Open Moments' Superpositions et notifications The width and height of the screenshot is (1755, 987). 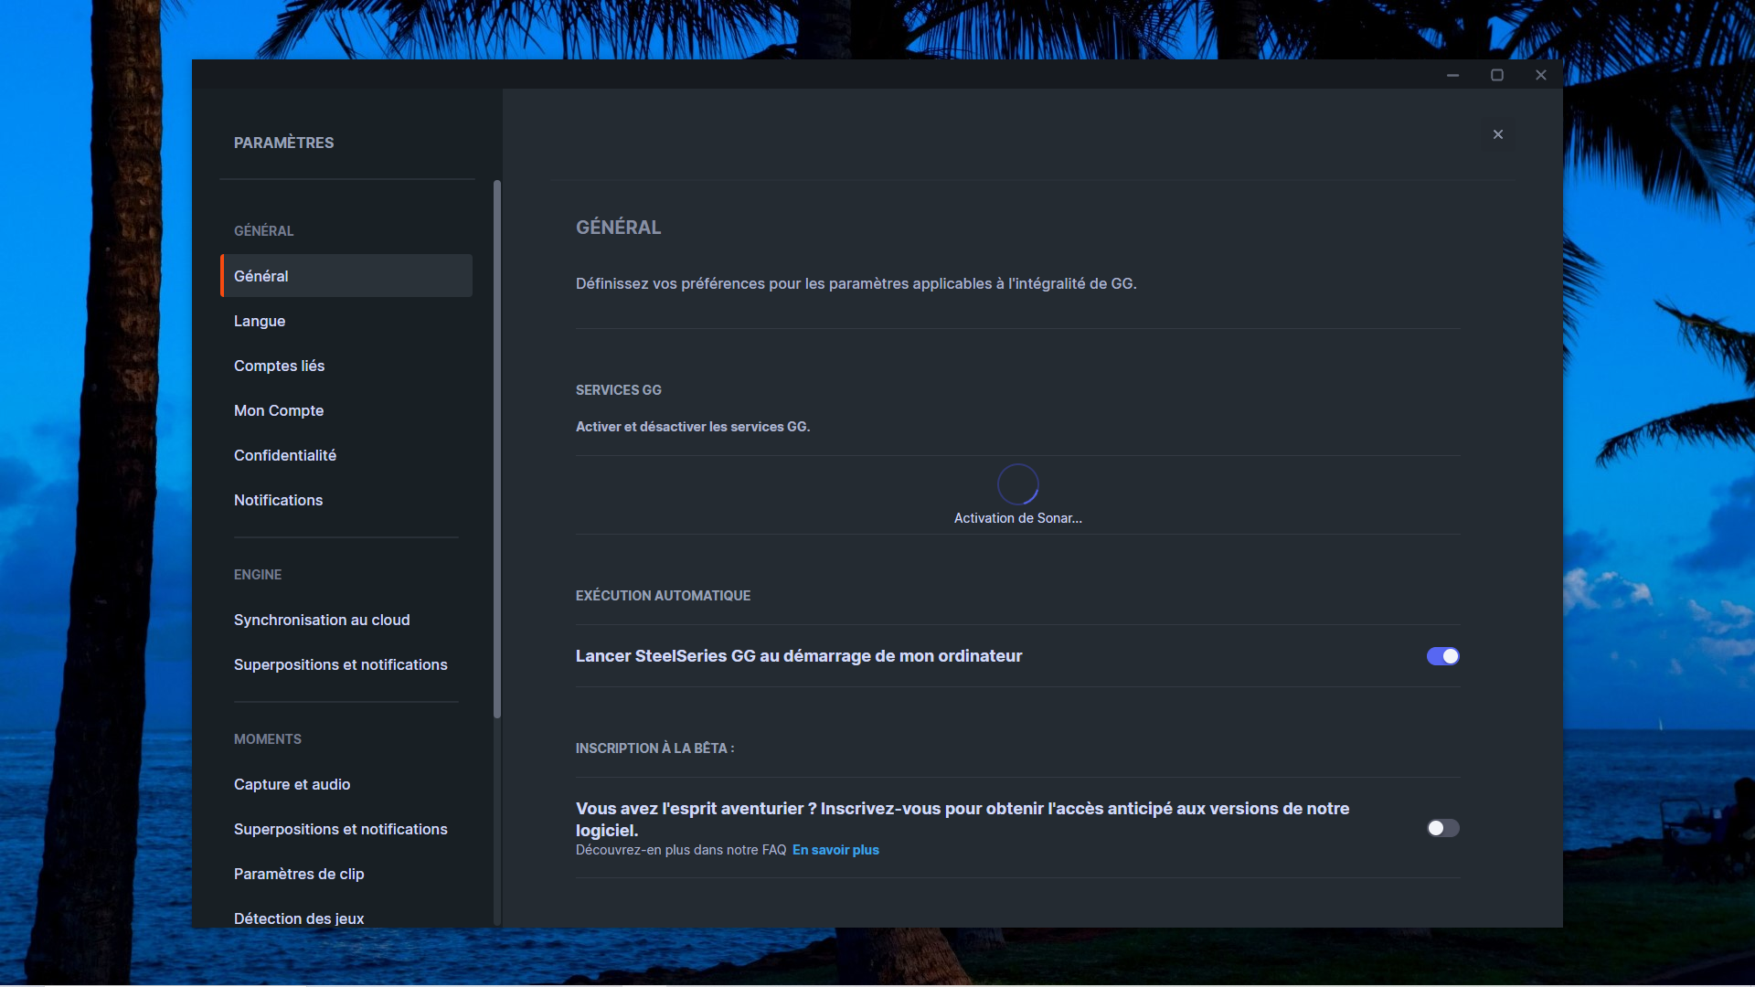point(346,829)
